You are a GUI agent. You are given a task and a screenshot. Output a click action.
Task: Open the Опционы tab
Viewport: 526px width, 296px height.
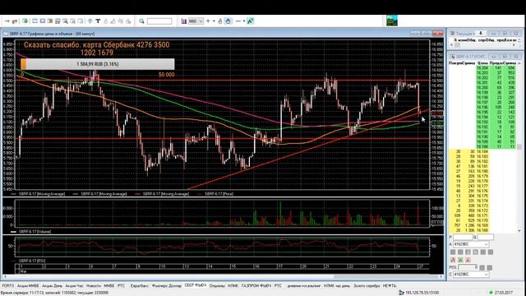point(217,285)
